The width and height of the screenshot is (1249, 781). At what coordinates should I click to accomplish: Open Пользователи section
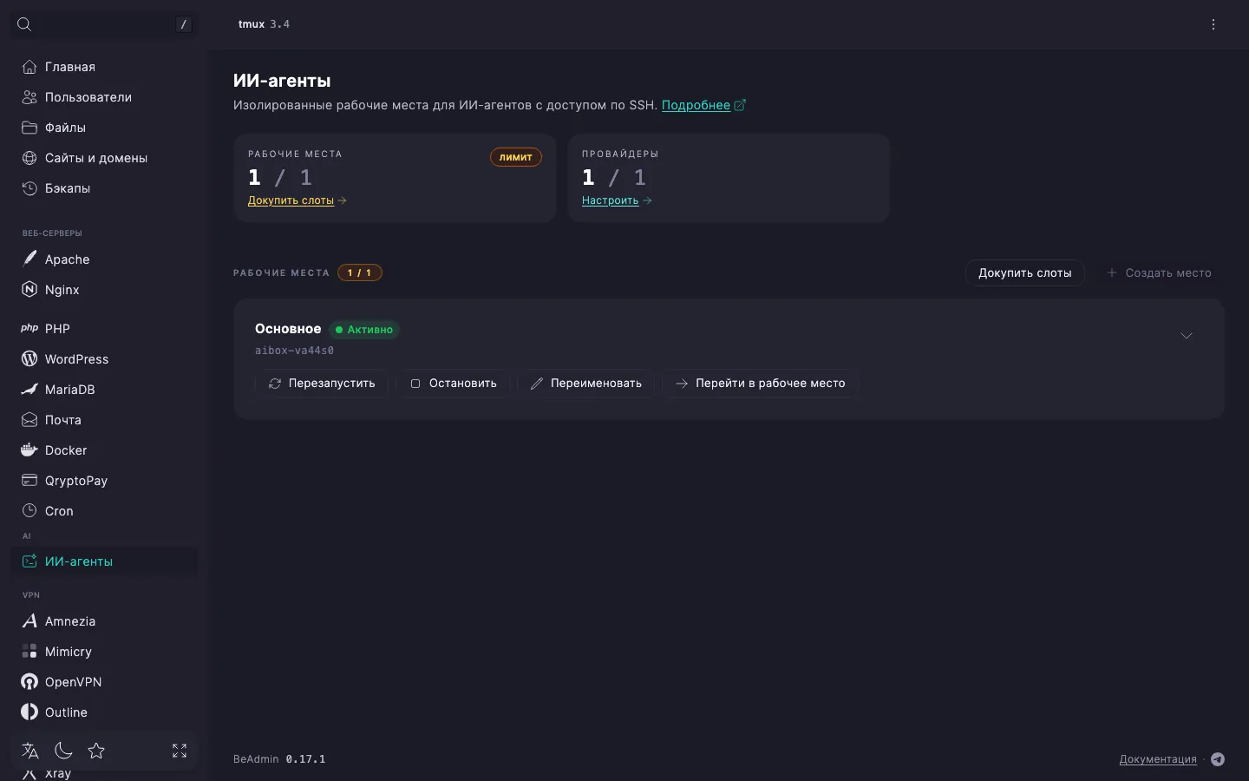(x=104, y=97)
